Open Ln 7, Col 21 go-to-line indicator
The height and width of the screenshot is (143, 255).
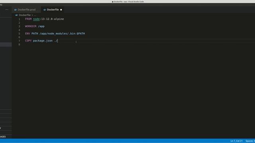236,141
